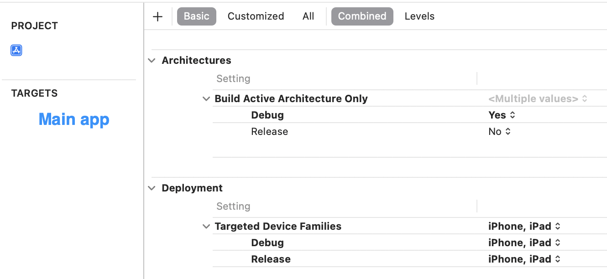Open Debug Yes value dropdown
The height and width of the screenshot is (279, 607).
point(502,115)
